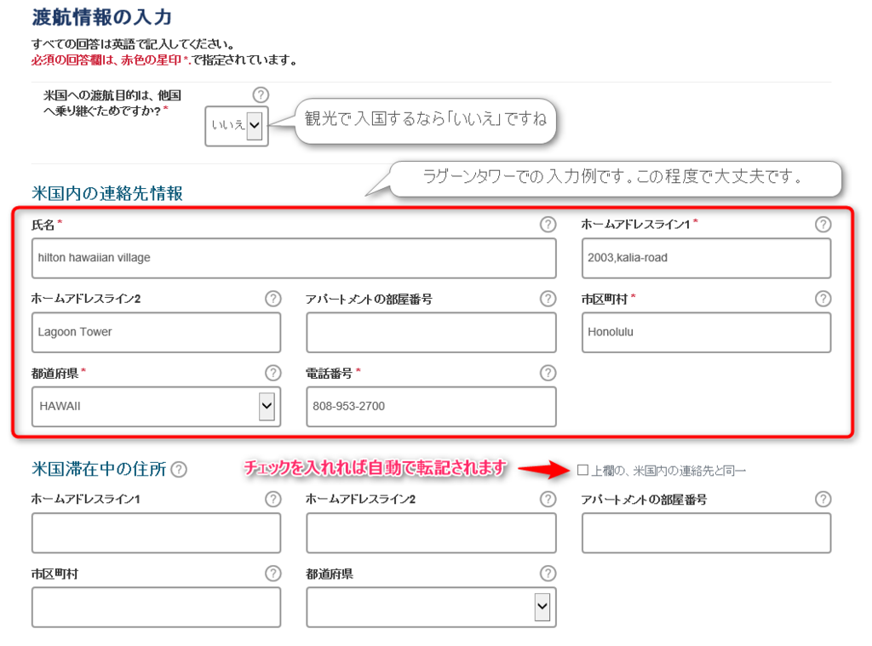Click address field containing 2003,kalia-road
The image size is (872, 646).
click(706, 258)
